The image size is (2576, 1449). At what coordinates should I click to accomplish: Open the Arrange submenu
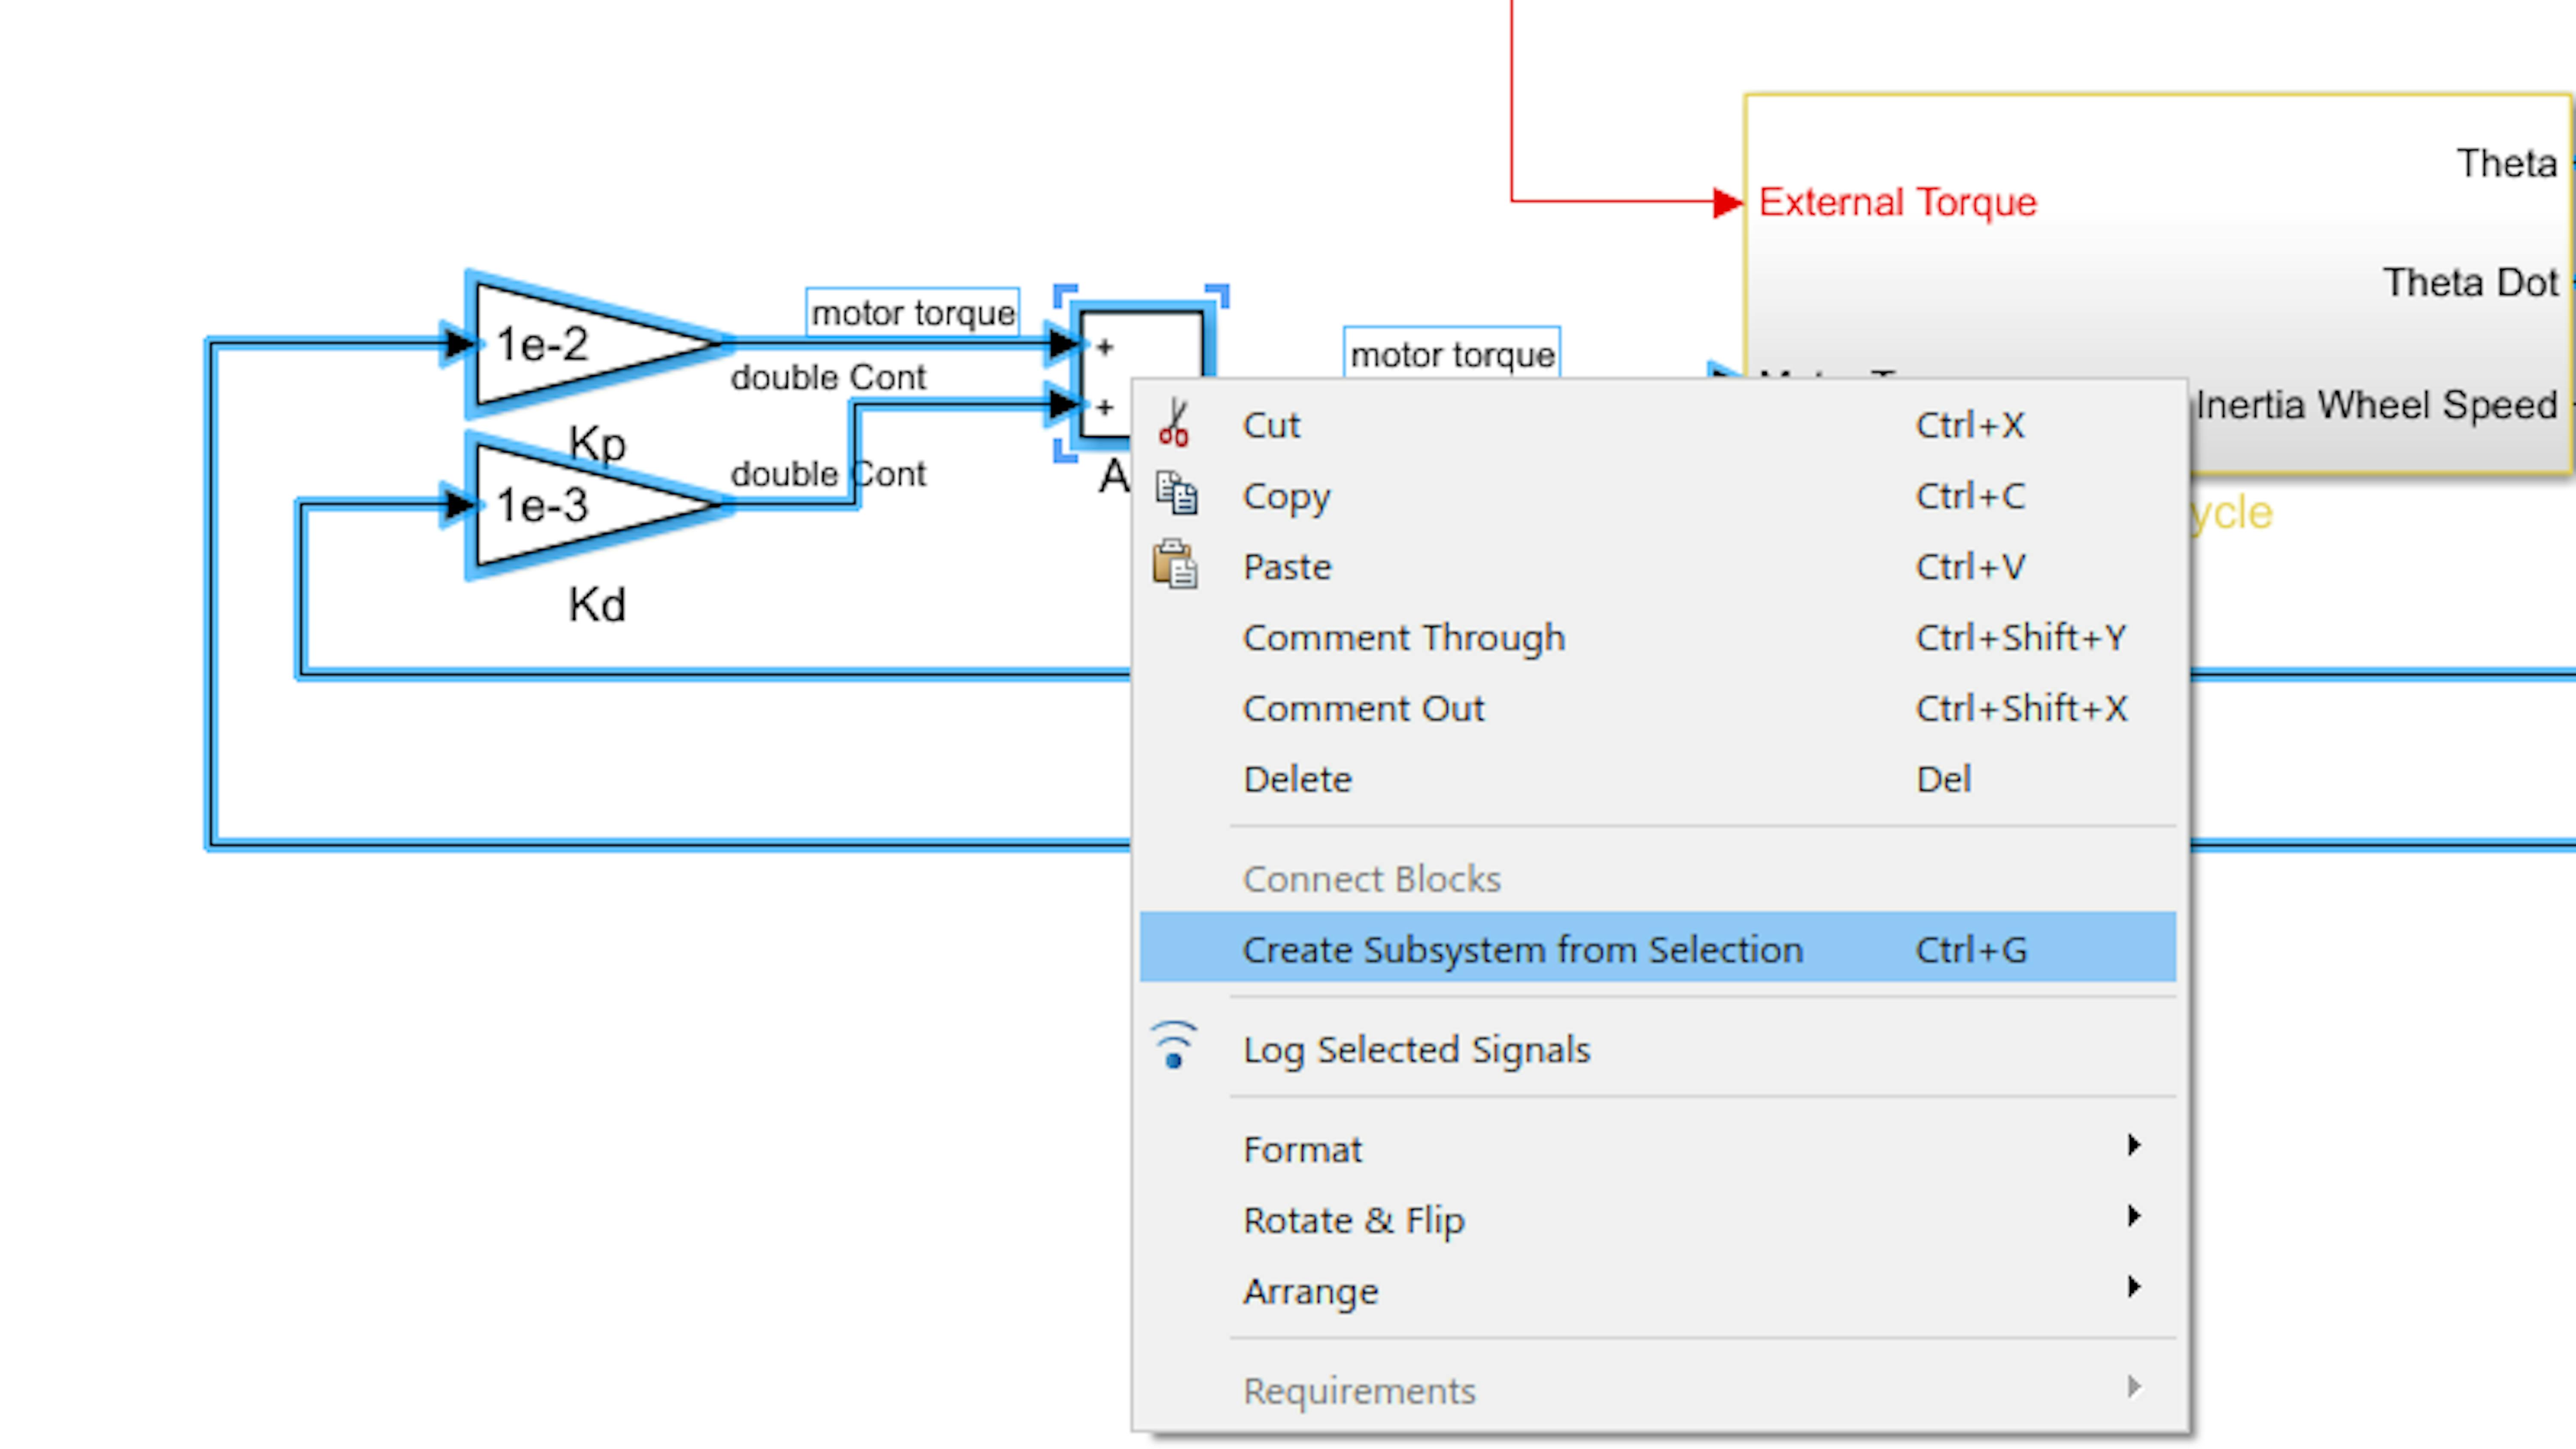tap(1658, 1292)
